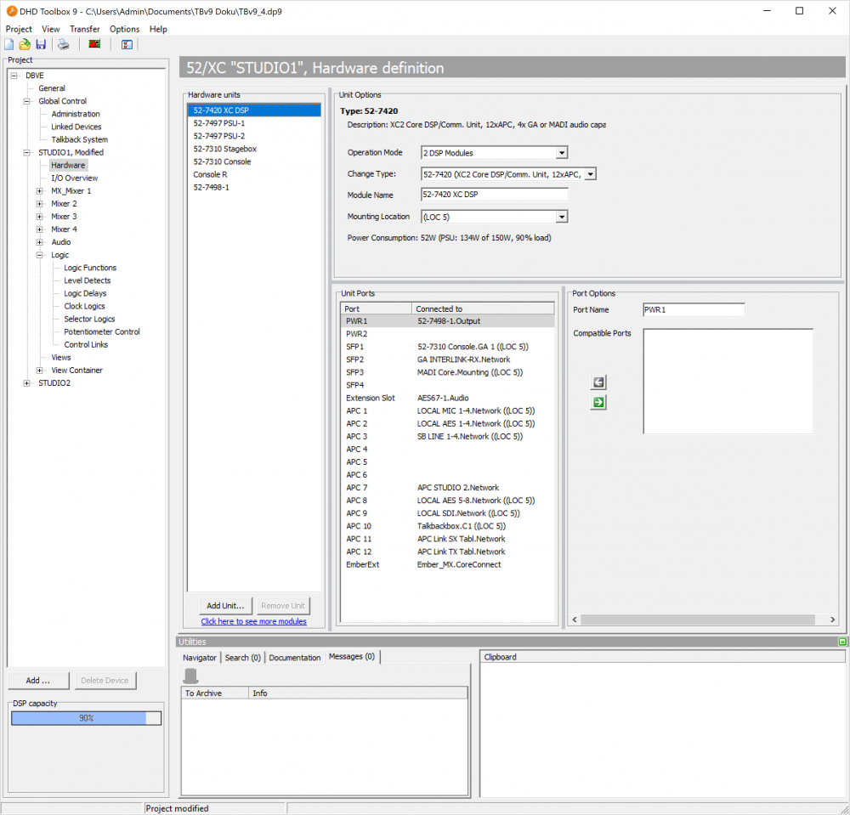Toggle the green Utilities panel collapse button
Viewport: 850px width, 815px height.
click(x=841, y=642)
